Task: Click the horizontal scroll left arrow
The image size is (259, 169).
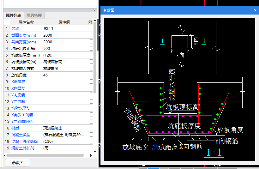Action: [x=5, y=155]
